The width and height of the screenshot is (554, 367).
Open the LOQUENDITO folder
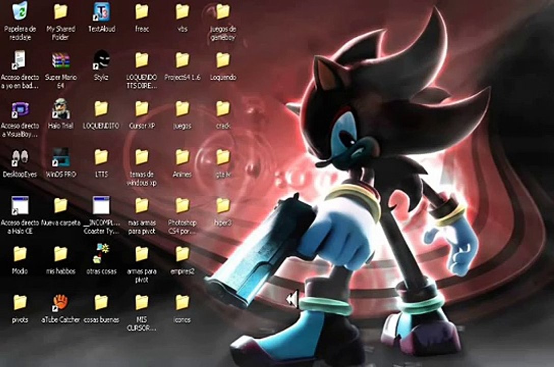[101, 108]
